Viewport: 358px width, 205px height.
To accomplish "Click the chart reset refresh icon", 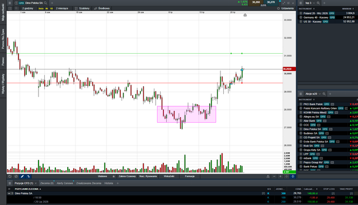I will [10, 176].
